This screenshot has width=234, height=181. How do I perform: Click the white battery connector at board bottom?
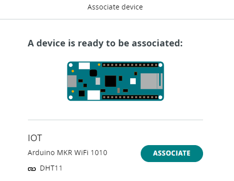[x=94, y=95]
